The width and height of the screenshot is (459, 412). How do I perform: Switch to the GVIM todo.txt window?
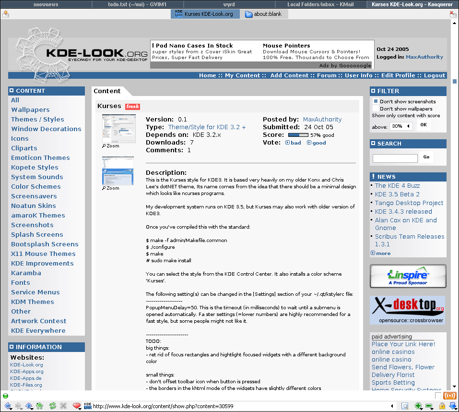point(137,4)
